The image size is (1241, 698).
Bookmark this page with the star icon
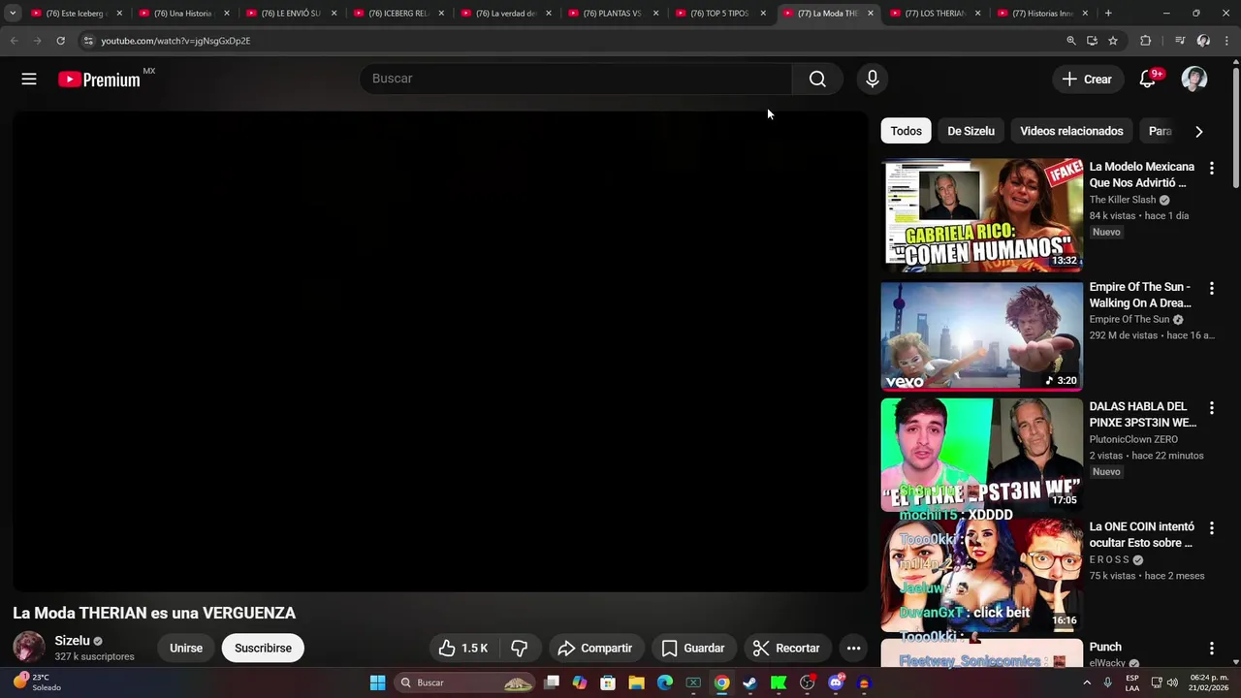point(1113,41)
